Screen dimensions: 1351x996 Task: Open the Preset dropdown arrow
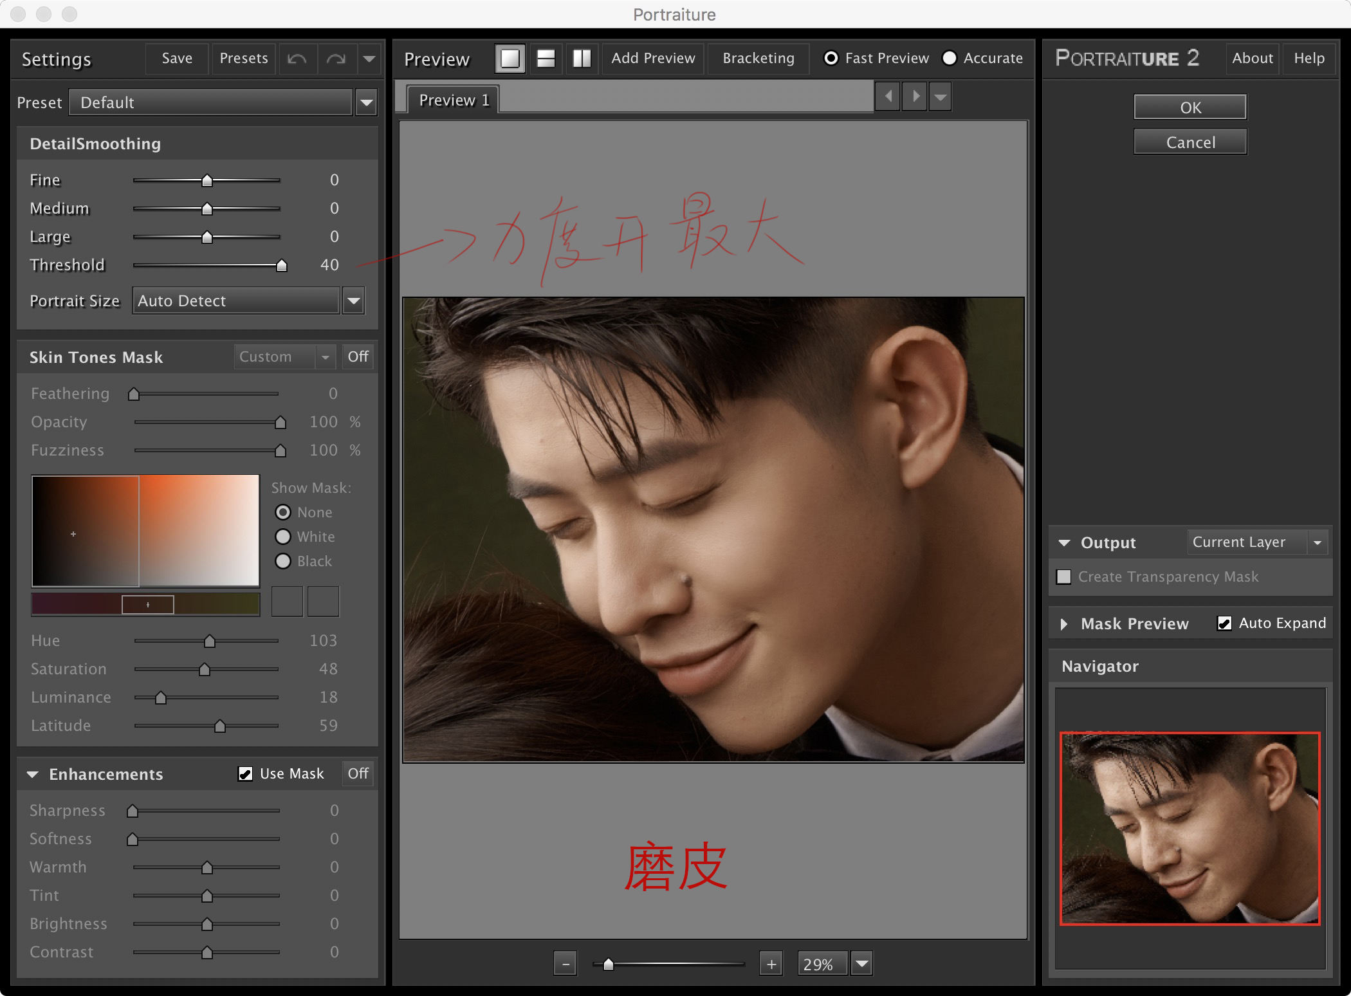pos(366,102)
